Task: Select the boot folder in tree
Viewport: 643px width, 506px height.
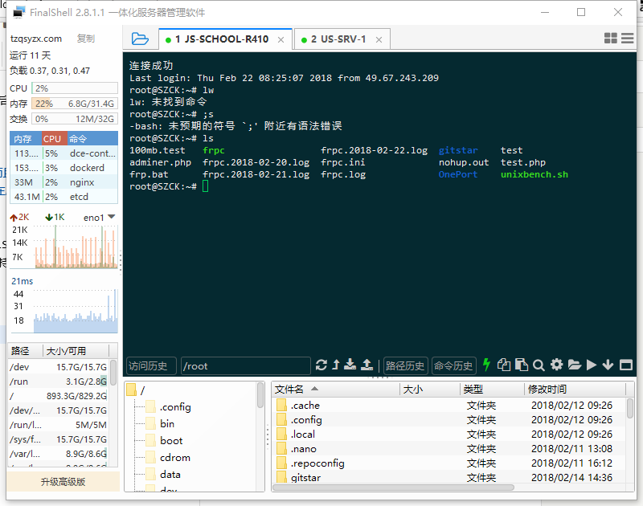Action: click(165, 440)
